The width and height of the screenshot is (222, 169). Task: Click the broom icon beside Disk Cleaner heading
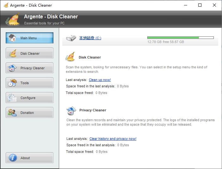click(70, 57)
